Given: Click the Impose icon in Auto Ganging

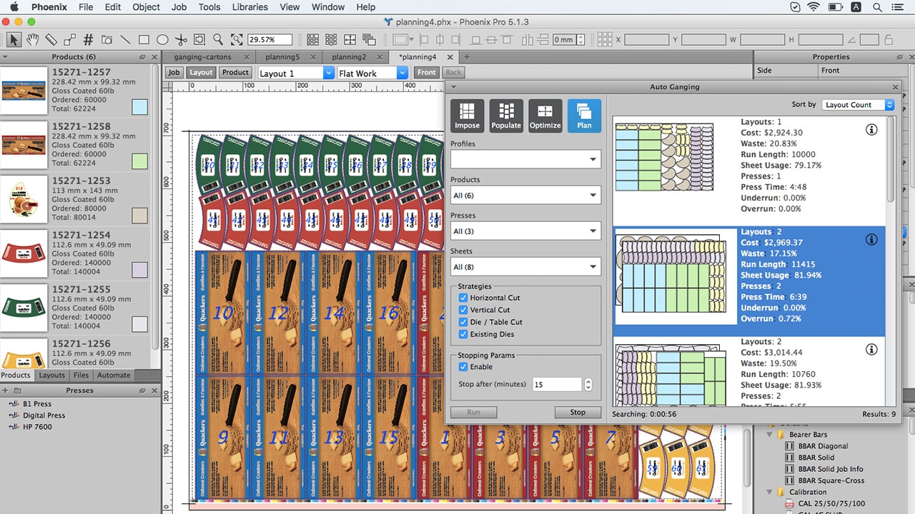Looking at the screenshot, I should 467,116.
